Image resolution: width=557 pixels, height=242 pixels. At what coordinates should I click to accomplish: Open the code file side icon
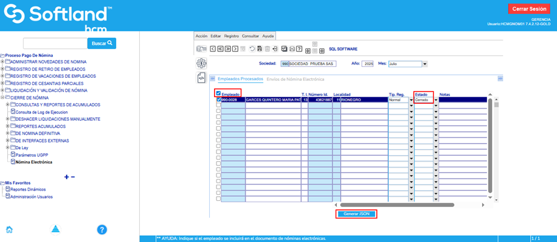[201, 78]
